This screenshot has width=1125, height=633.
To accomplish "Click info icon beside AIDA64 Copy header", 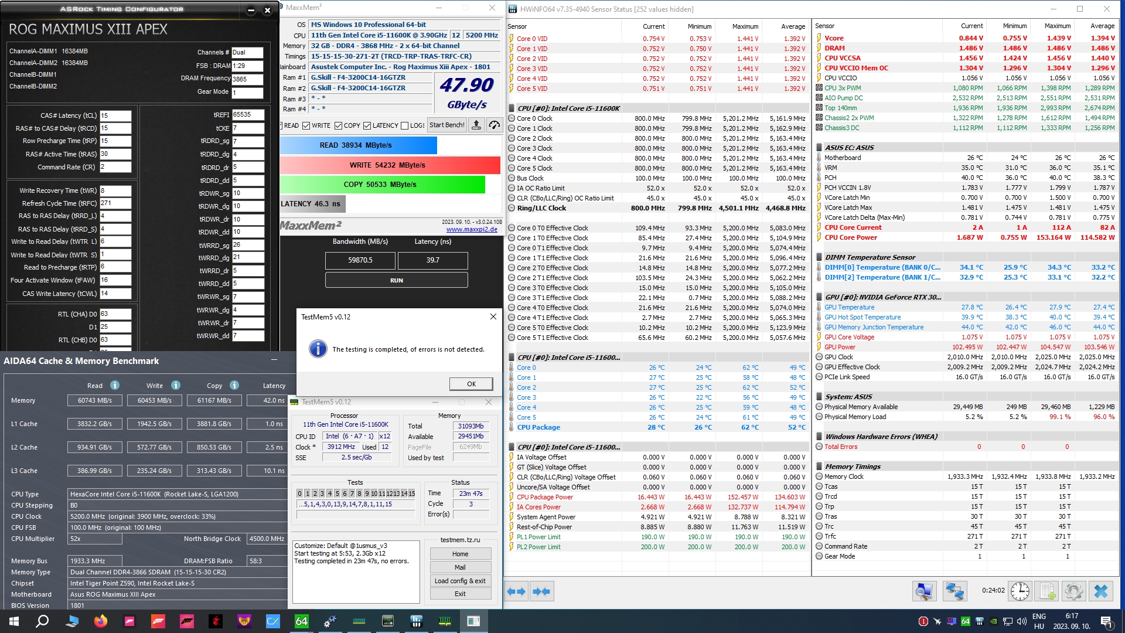I will [x=234, y=385].
